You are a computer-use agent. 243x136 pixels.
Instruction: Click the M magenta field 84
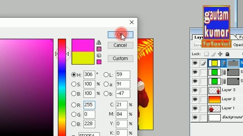coord(121,114)
